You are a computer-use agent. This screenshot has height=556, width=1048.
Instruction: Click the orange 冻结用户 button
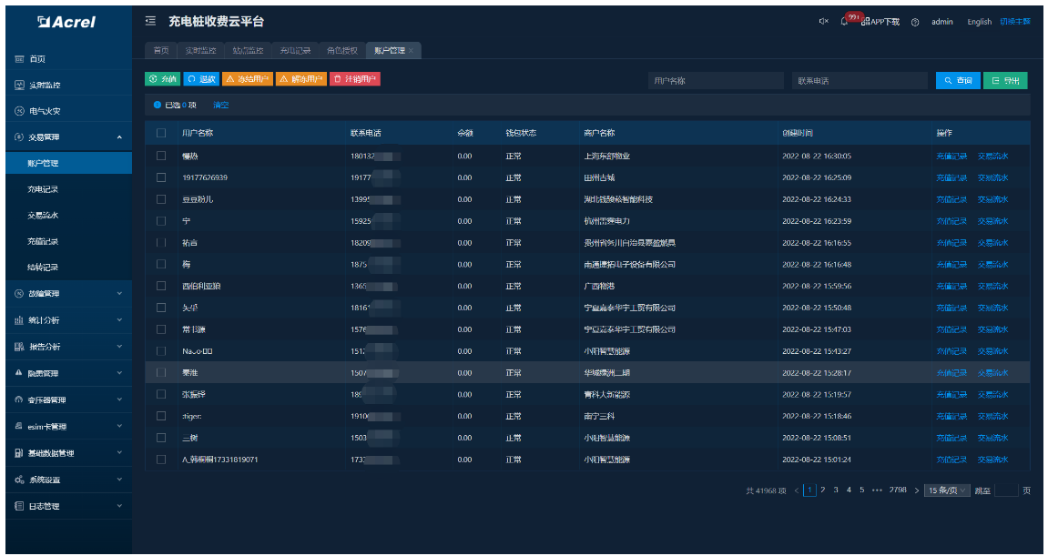(248, 80)
